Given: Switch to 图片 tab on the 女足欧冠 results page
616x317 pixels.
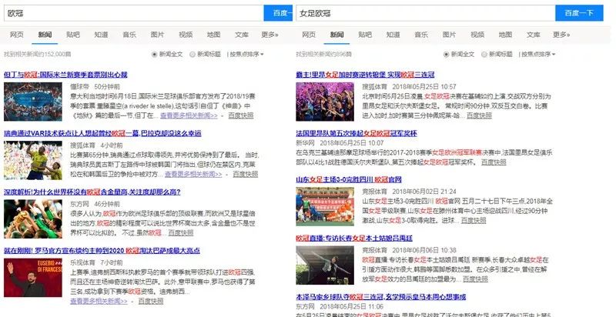Looking at the screenshot, I should [x=449, y=35].
